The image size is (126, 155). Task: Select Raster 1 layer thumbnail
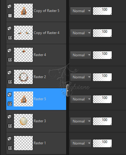(23, 143)
